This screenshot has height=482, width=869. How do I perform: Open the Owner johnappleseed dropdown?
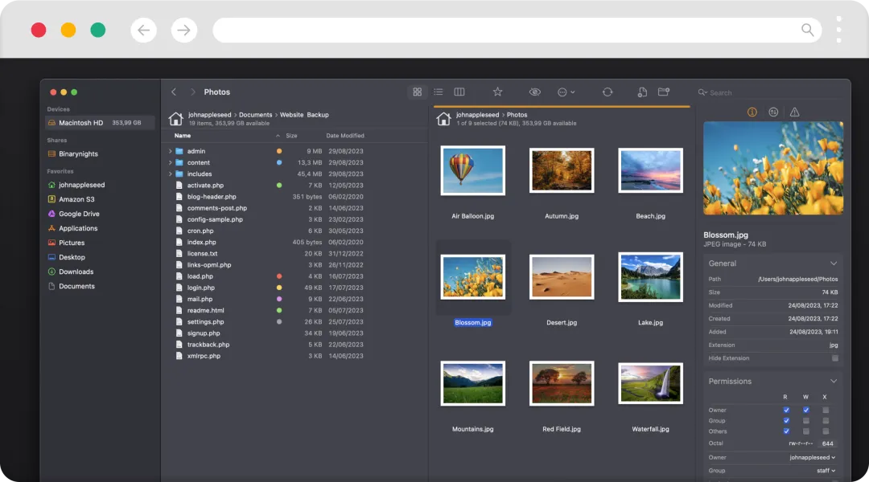pos(812,458)
